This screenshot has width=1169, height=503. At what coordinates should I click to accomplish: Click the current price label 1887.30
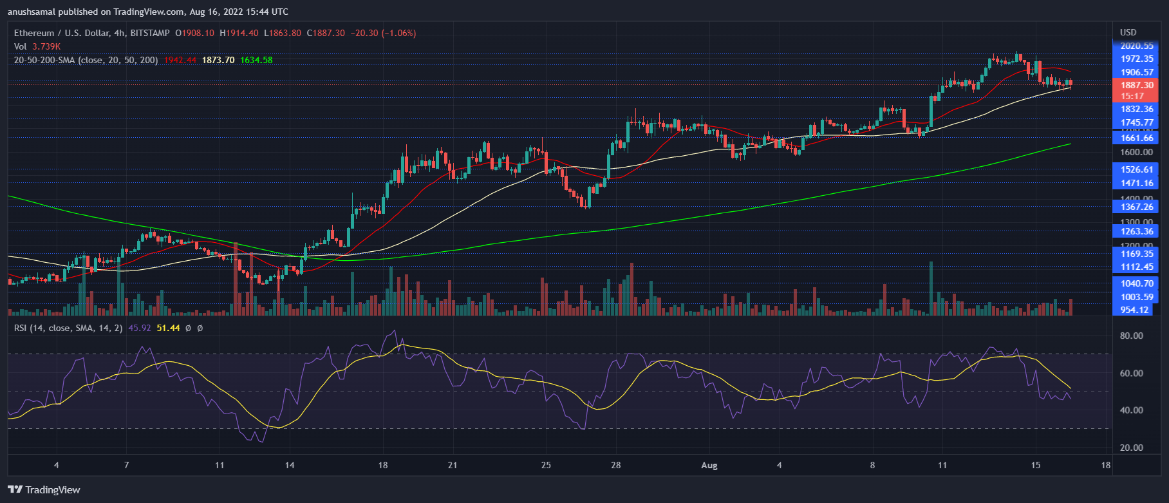click(1136, 85)
